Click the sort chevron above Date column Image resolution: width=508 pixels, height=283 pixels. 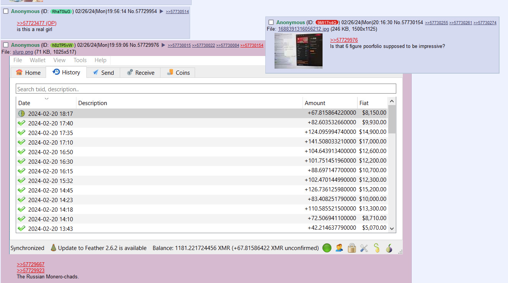(46, 99)
